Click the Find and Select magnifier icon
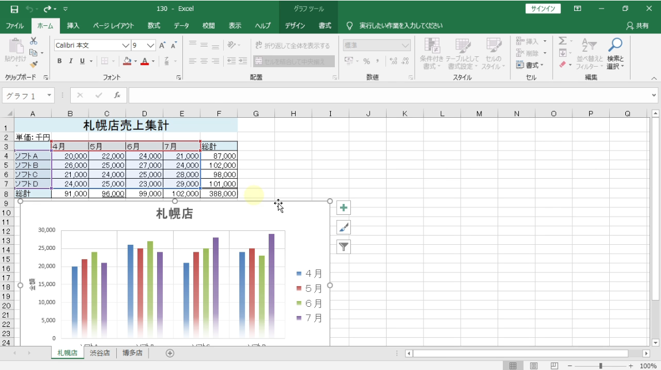Screen dimensions: 661x370 615,45
